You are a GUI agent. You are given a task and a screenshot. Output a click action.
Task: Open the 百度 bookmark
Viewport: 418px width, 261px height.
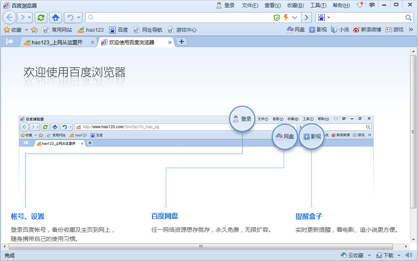(119, 30)
